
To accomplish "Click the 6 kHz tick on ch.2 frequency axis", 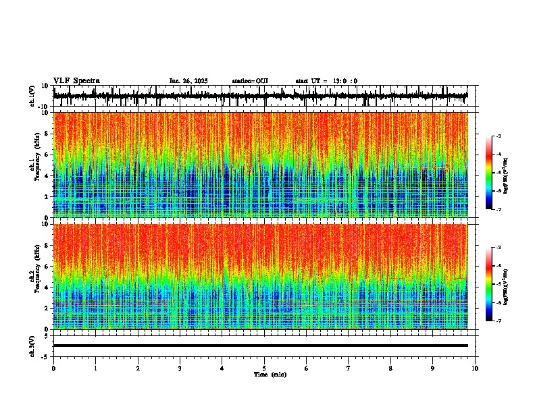I will pos(47,267).
